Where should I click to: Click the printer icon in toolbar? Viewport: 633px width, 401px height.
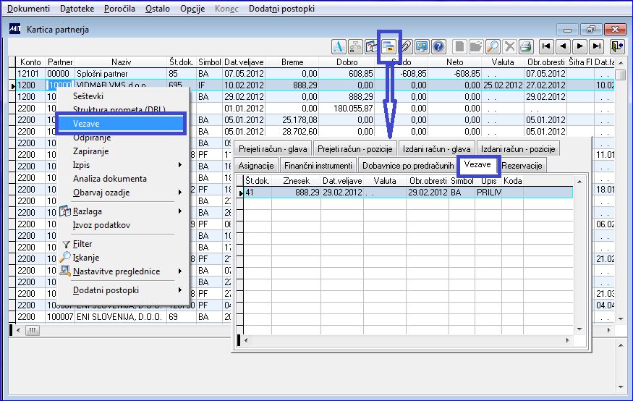526,47
